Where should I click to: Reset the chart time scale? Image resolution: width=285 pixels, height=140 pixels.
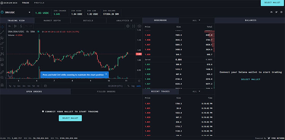(x=139, y=81)
